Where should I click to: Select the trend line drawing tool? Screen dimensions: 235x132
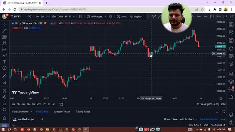point(4,31)
